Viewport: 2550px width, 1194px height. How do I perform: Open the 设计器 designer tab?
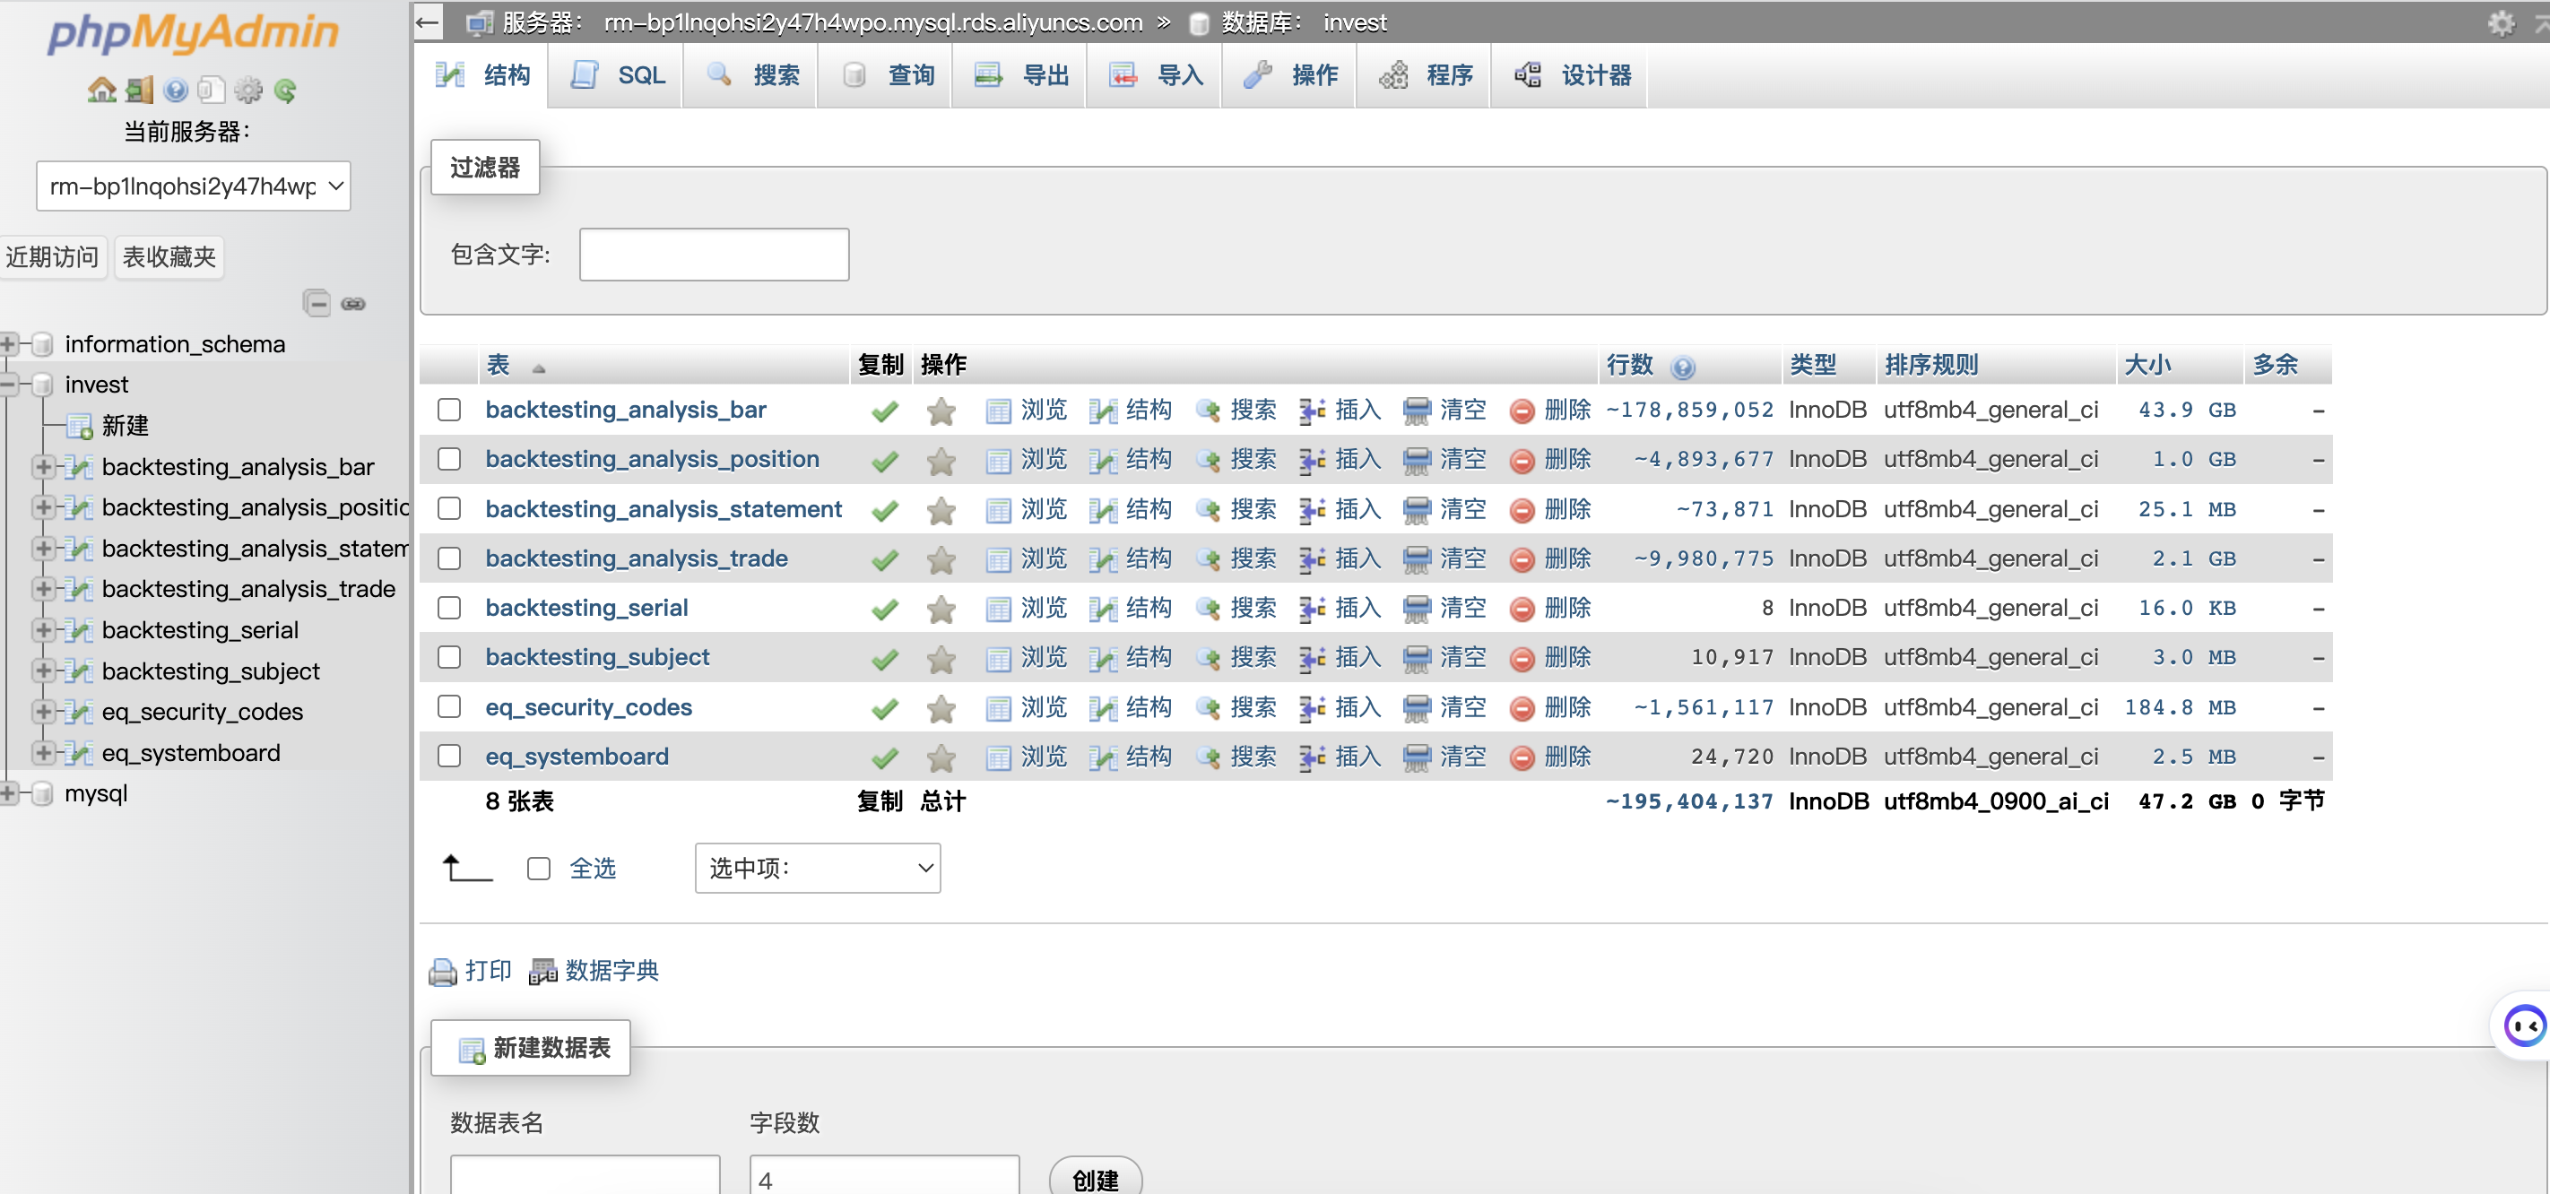(1572, 75)
